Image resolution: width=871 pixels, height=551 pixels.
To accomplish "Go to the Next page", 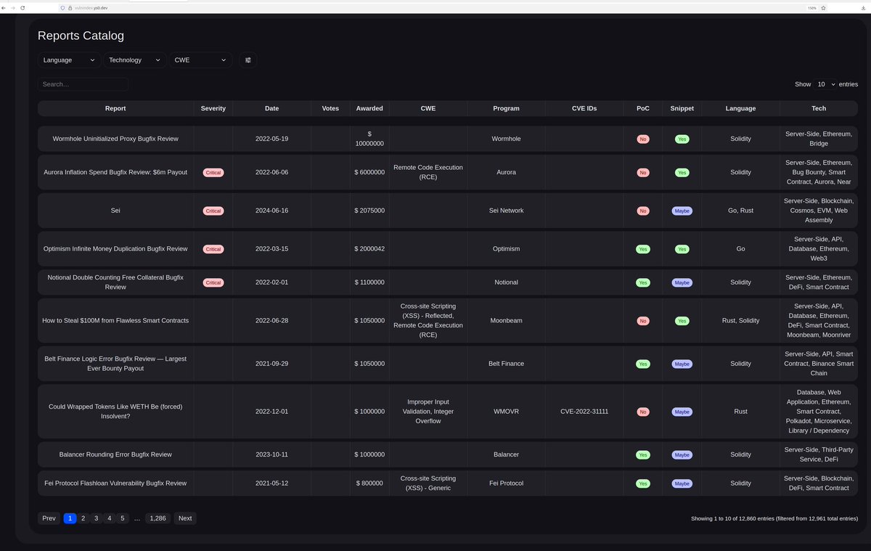I will pyautogui.click(x=185, y=518).
